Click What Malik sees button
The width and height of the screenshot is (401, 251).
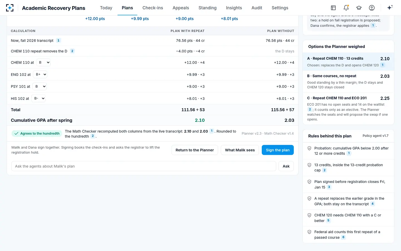(240, 150)
